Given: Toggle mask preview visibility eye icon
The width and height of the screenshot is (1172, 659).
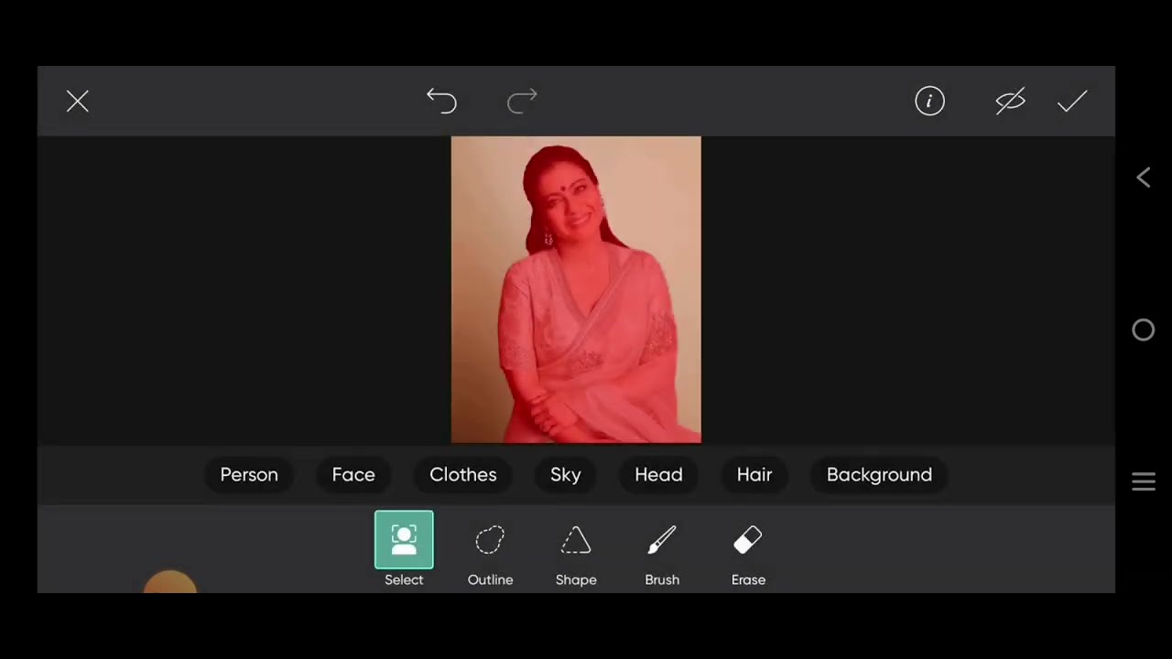Looking at the screenshot, I should click(1010, 101).
